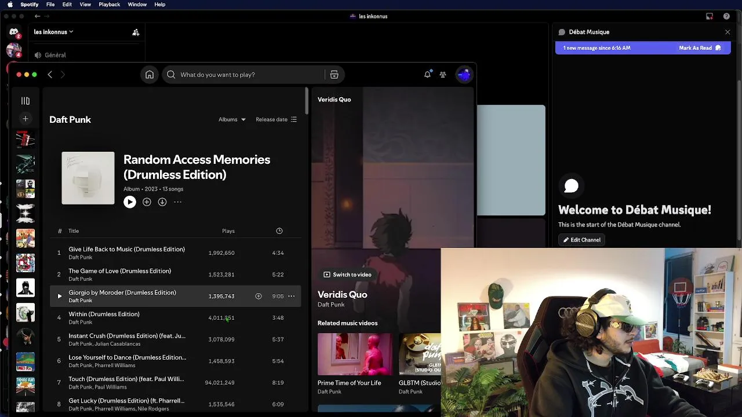Open the Window menu
This screenshot has width=742, height=417.
click(137, 5)
